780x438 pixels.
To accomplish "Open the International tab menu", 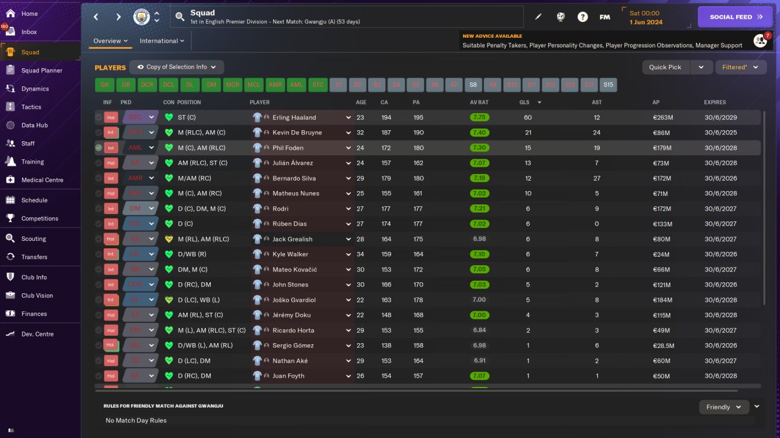I will (162, 41).
